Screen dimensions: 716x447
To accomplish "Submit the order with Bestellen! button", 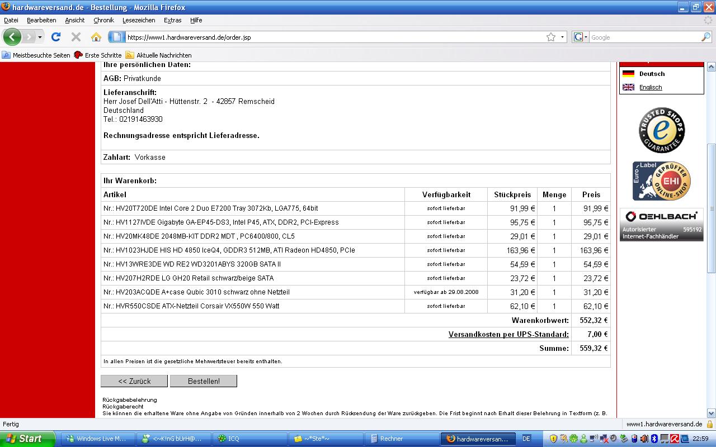I will 204,381.
